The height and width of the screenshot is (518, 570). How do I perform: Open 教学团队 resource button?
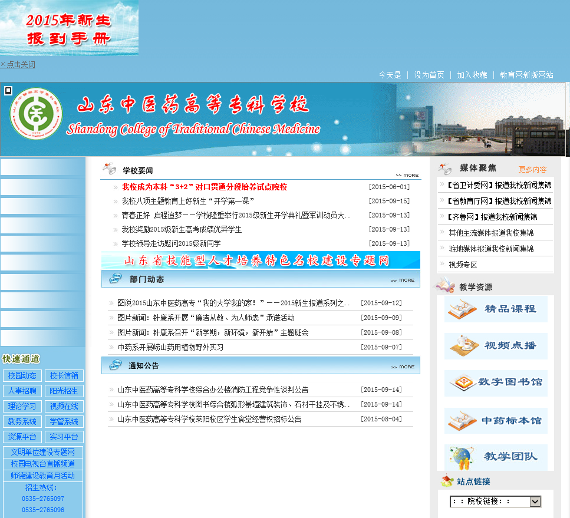[496, 457]
